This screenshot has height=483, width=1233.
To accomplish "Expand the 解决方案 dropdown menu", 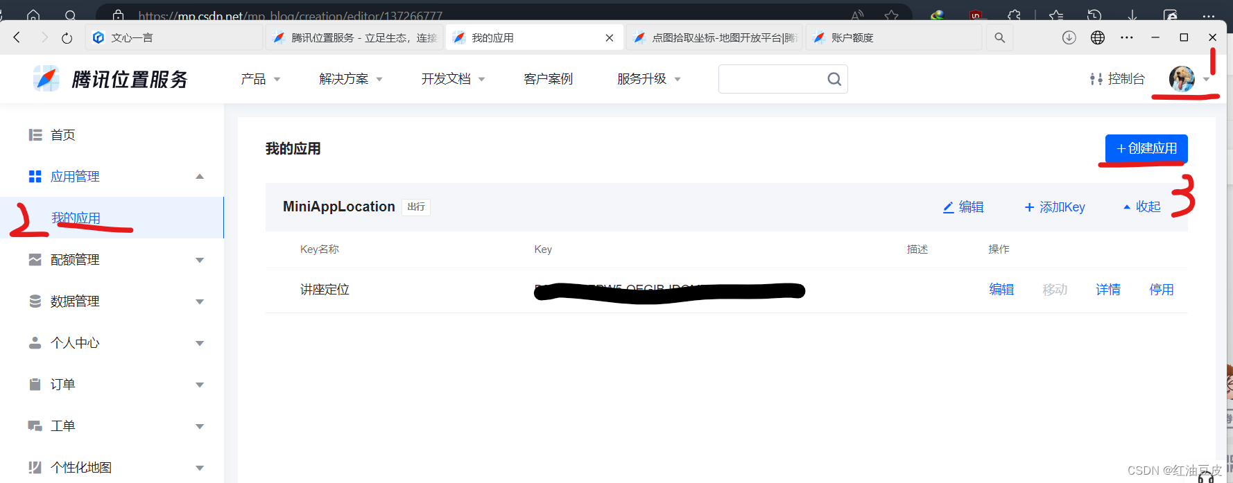I will (351, 79).
